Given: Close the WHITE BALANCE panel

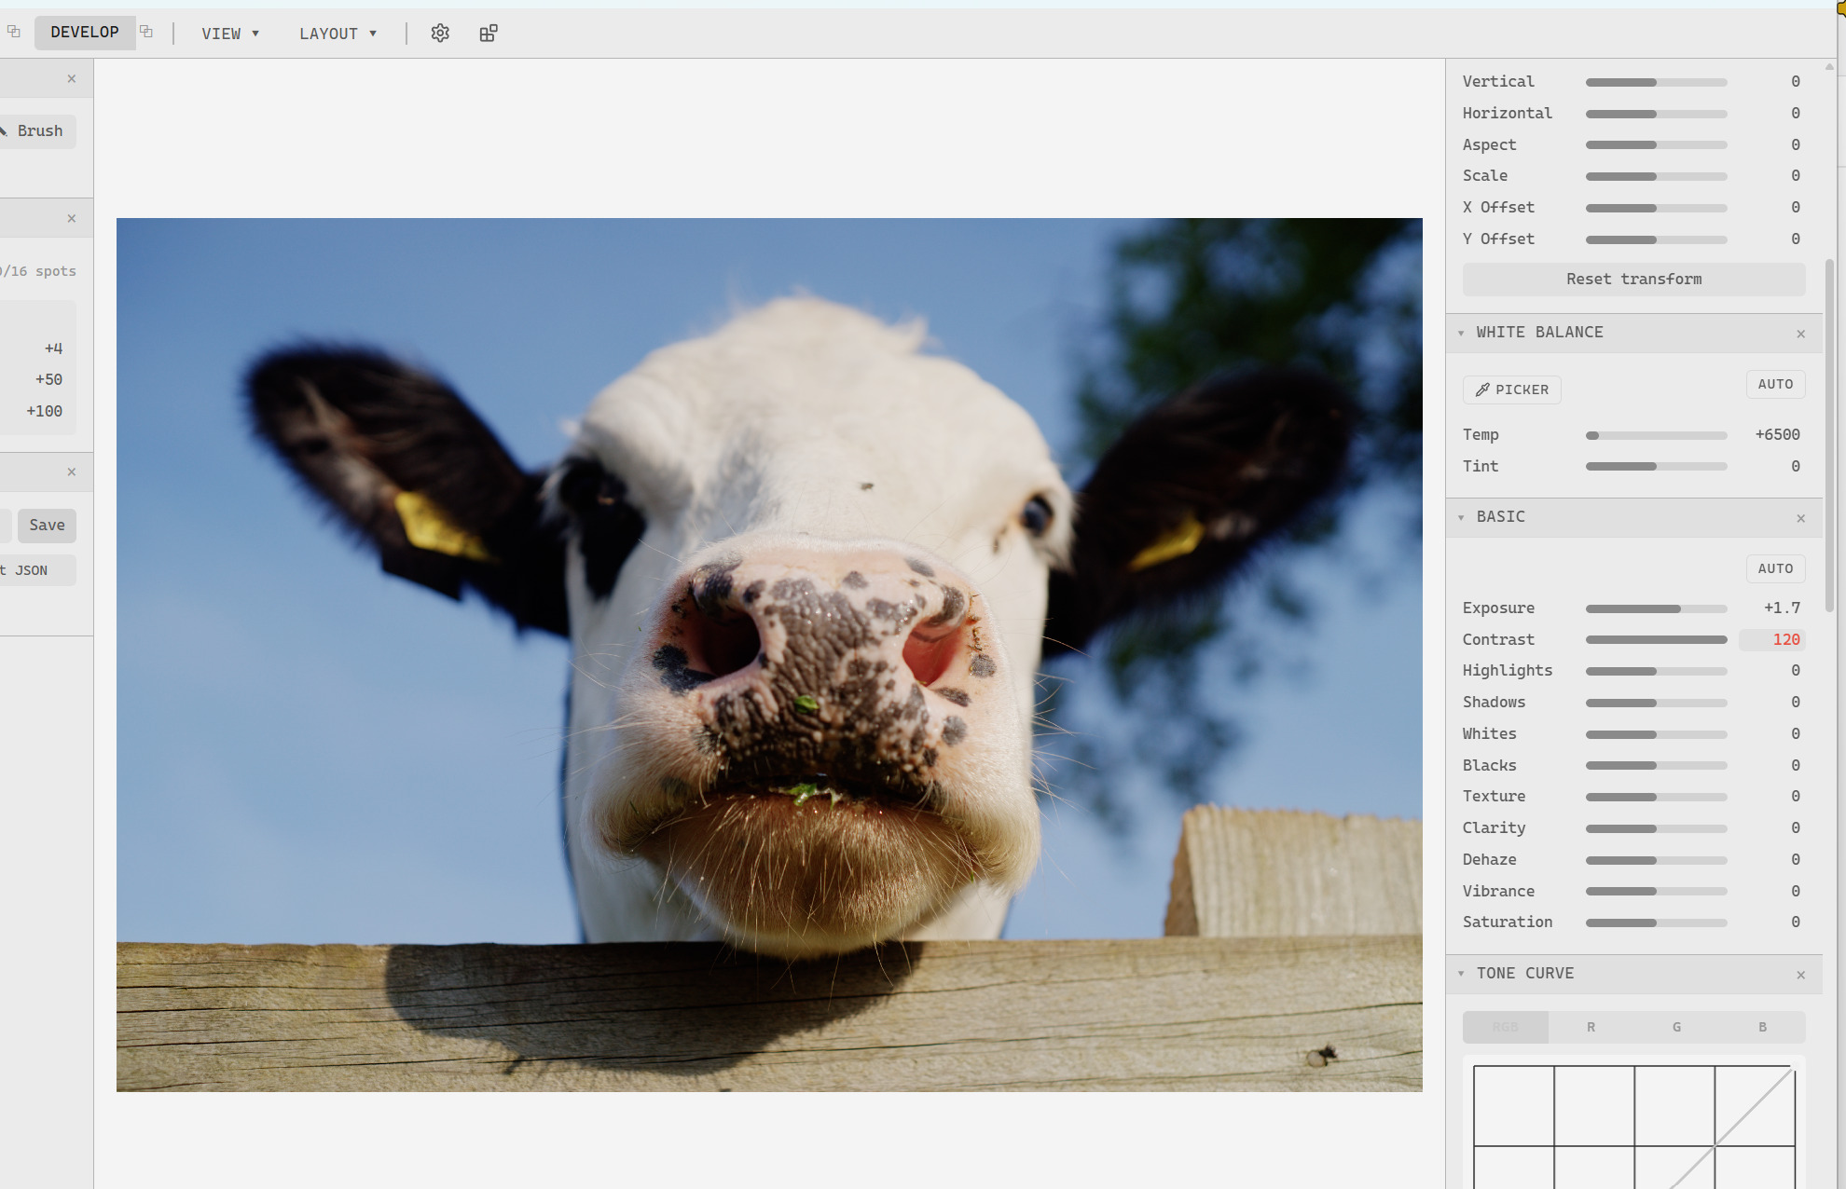Looking at the screenshot, I should click(x=1800, y=334).
